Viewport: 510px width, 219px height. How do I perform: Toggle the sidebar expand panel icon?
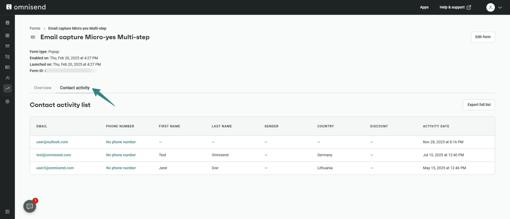pos(7,212)
